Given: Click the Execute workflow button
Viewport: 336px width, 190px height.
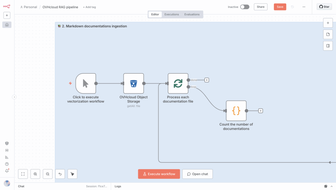Looking at the screenshot, I should pyautogui.click(x=159, y=174).
